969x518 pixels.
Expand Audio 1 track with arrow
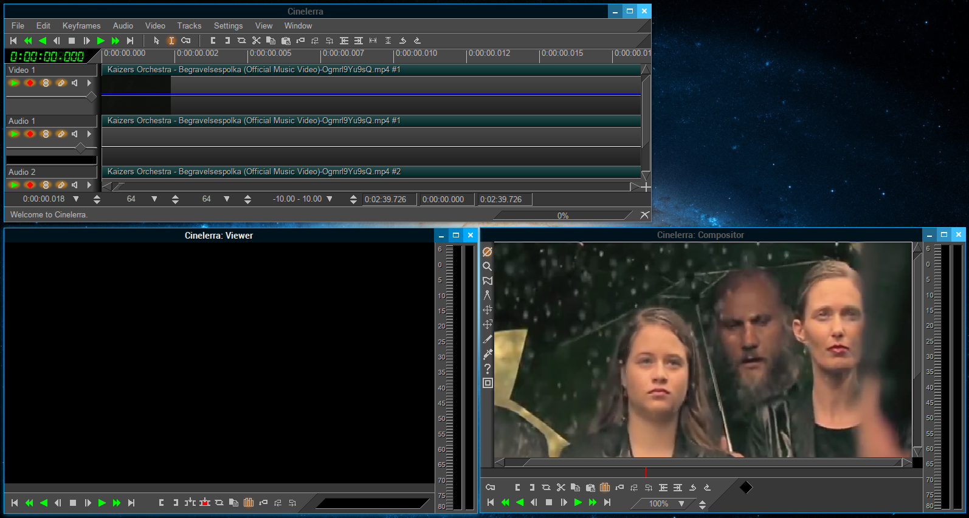89,134
